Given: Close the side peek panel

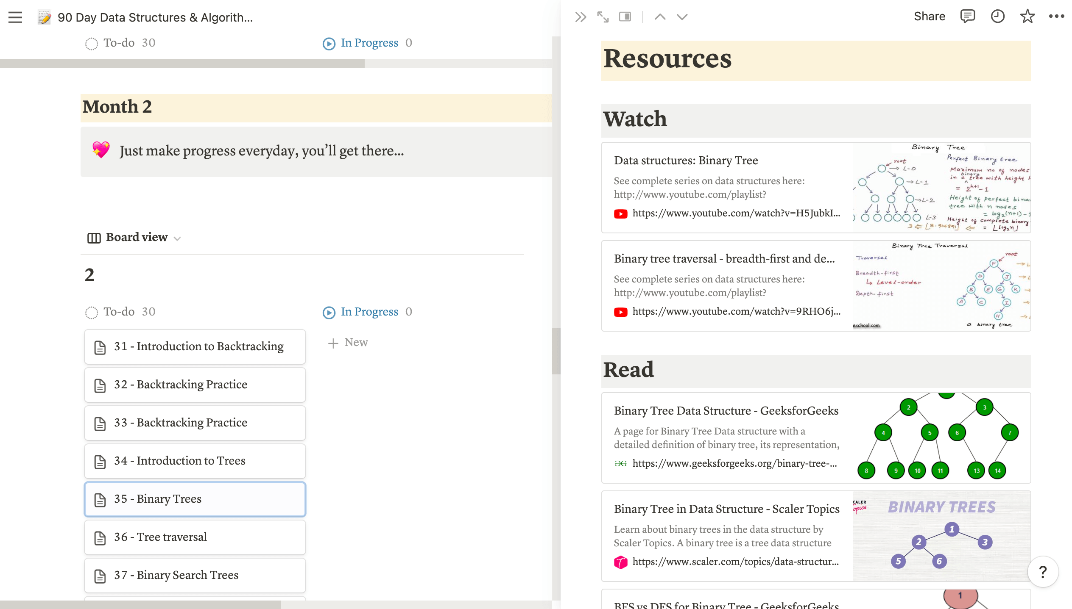Looking at the screenshot, I should coord(580,17).
